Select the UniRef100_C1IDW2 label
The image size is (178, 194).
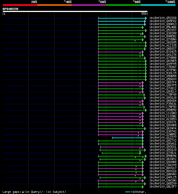pyautogui.click(x=163, y=116)
